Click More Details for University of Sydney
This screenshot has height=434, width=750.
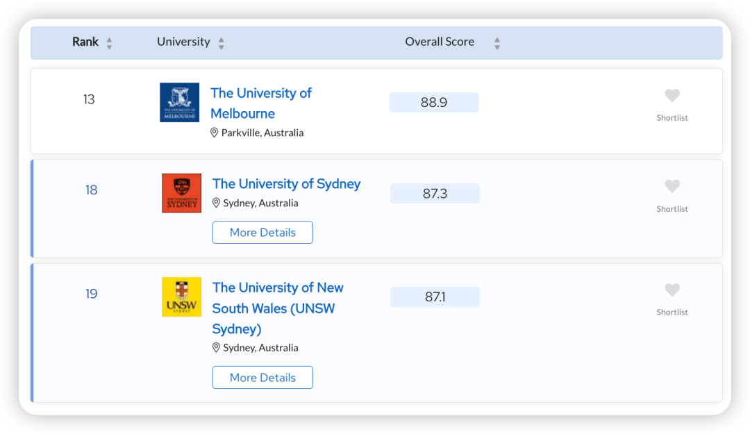262,232
